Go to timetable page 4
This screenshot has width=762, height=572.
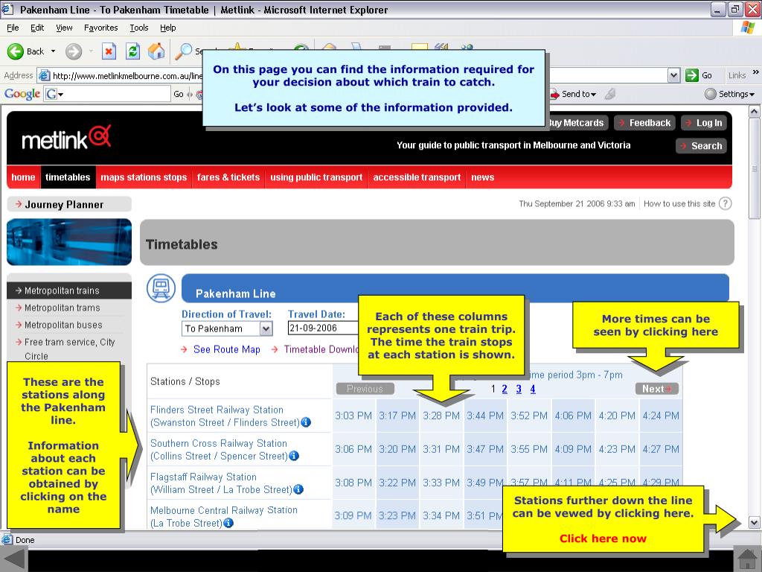coord(533,389)
